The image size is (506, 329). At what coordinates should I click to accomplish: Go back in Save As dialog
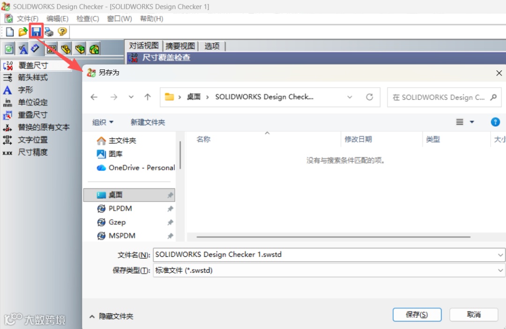(94, 97)
